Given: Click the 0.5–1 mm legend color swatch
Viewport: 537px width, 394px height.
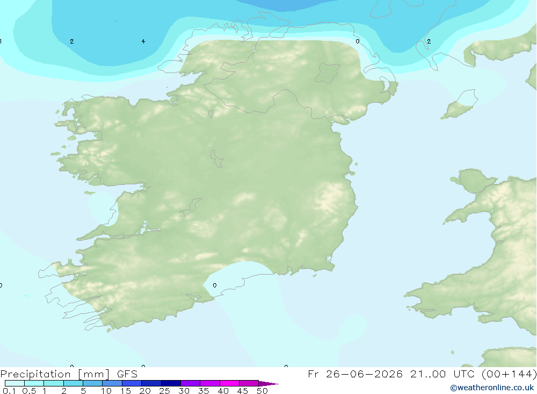Looking at the screenshot, I should click(x=34, y=383).
